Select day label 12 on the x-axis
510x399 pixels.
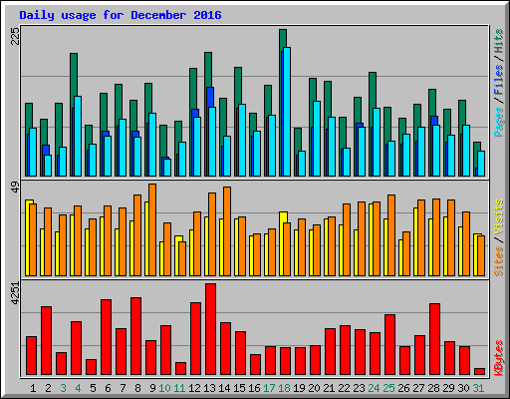(x=194, y=388)
